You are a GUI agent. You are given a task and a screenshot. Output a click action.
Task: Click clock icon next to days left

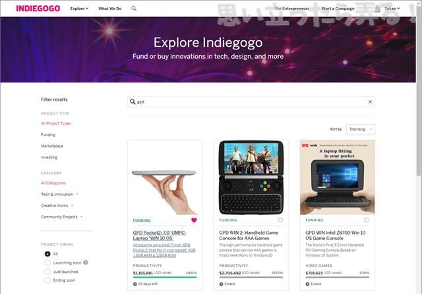tap(135, 284)
